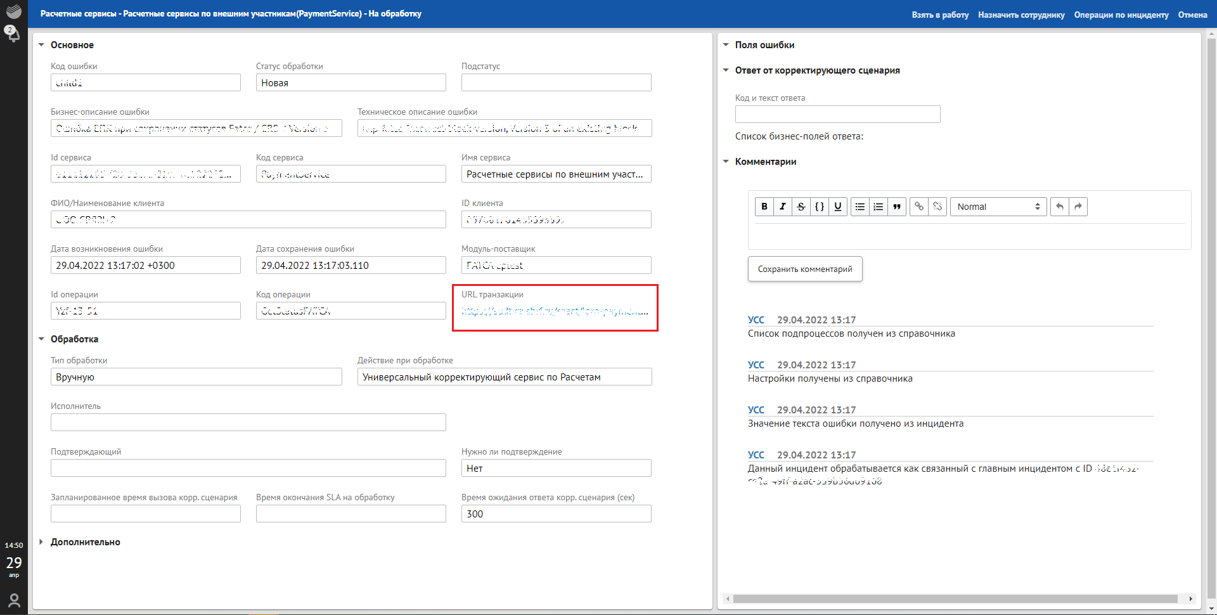This screenshot has width=1217, height=615.
Task: Open notifications bell in sidebar
Action: pos(13,34)
